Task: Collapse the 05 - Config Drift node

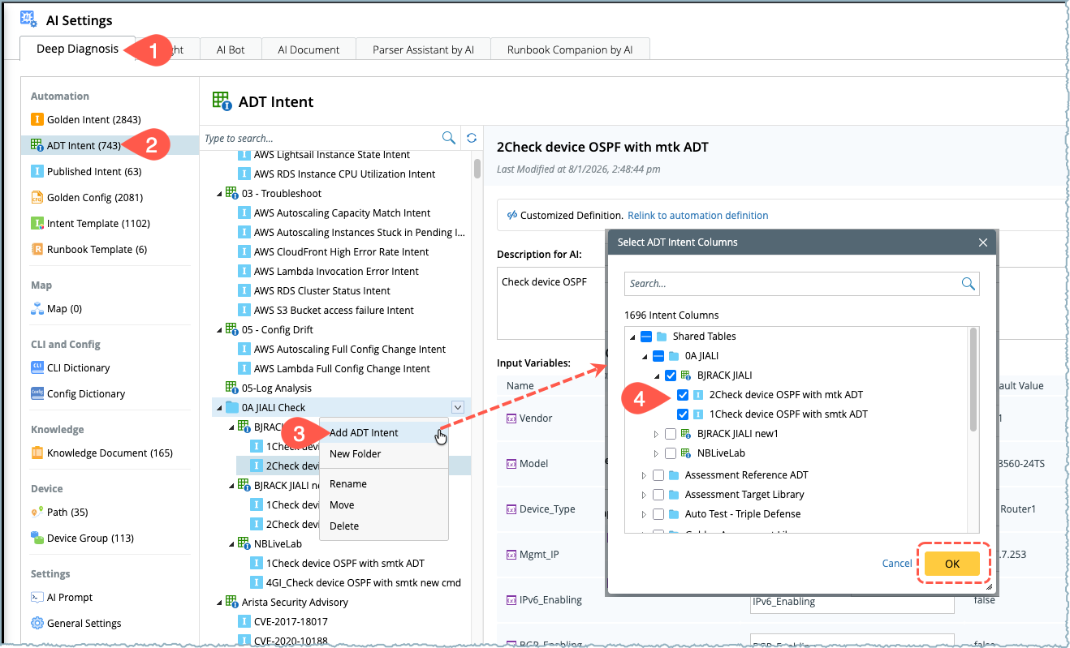Action: (x=219, y=329)
